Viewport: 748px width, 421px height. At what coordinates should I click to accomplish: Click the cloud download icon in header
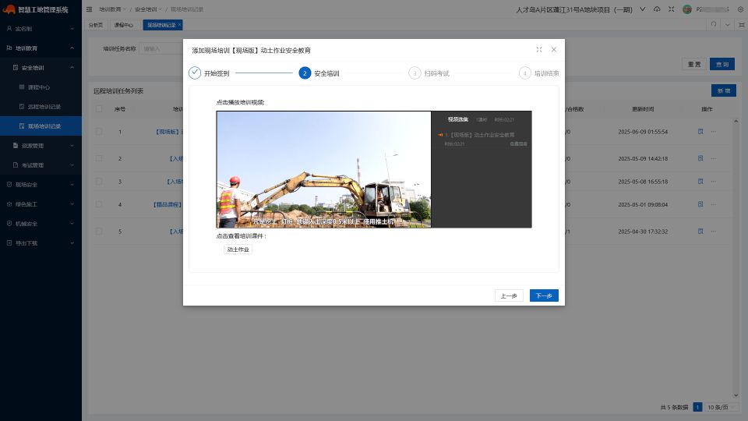(657, 9)
